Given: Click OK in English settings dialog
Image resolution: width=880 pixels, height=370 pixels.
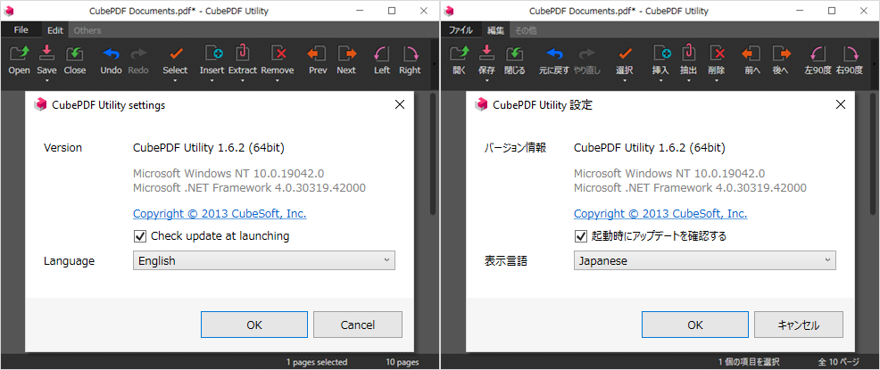Looking at the screenshot, I should pyautogui.click(x=254, y=325).
